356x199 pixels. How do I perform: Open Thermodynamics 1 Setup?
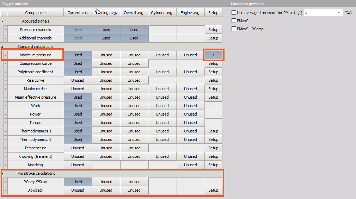coord(213,131)
